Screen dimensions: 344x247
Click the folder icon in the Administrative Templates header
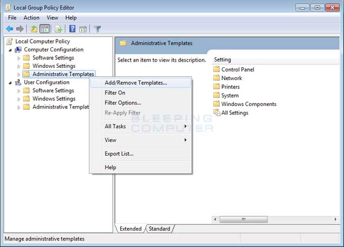pyautogui.click(x=123, y=43)
